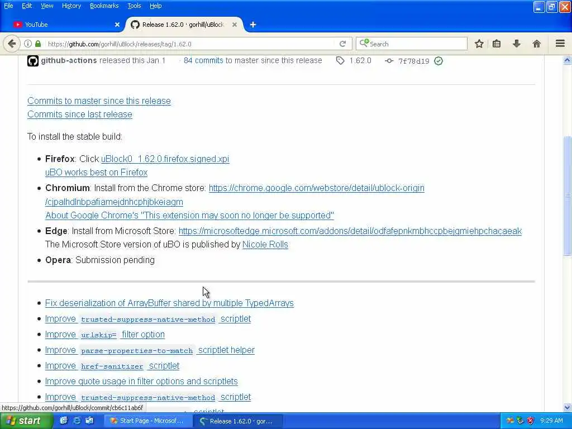Open the Microsoft Edge addons link

click(x=350, y=231)
